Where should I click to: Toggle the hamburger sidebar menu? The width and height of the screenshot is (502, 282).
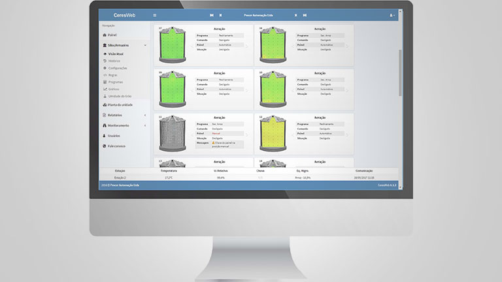(x=154, y=15)
